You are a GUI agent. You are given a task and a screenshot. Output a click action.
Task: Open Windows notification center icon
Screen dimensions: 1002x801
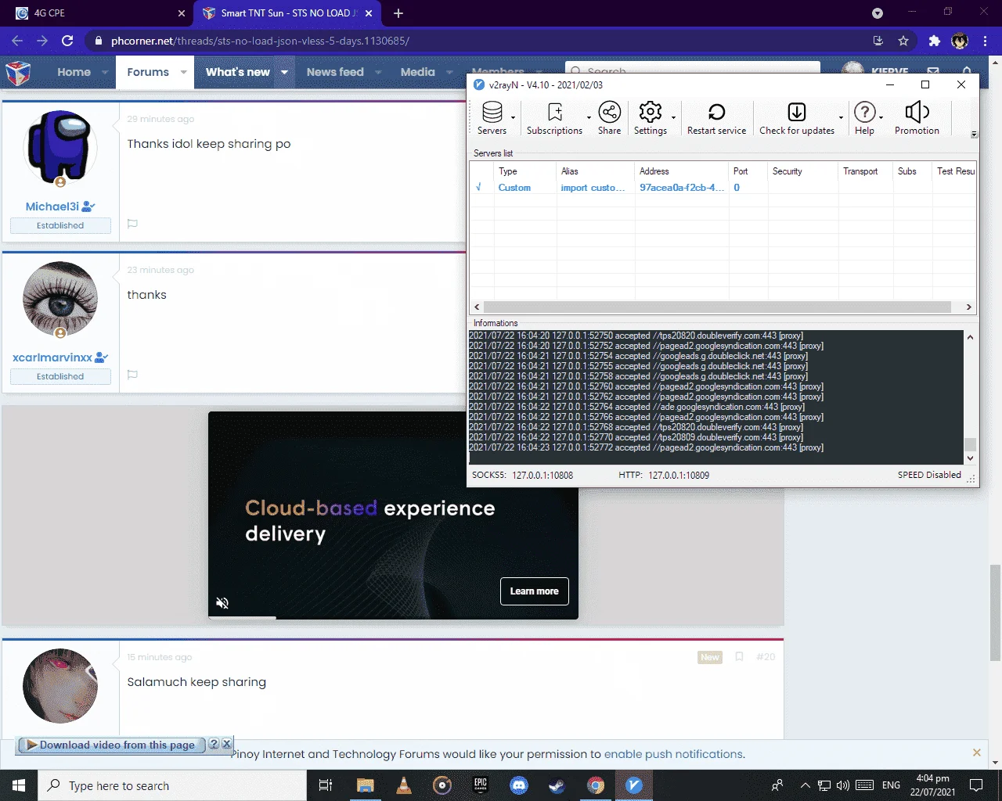click(976, 785)
